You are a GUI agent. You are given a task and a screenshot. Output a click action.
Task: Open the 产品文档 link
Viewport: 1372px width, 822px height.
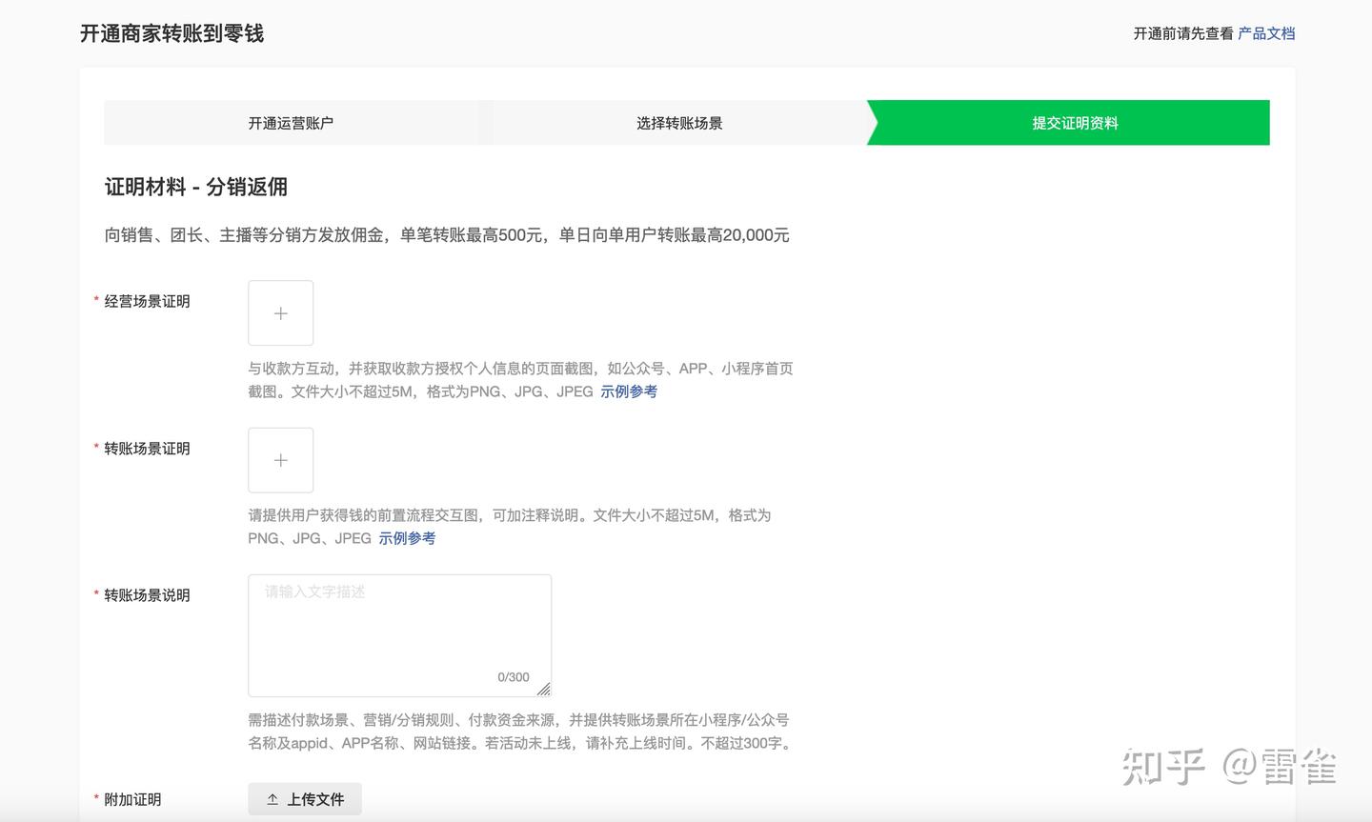pos(1267,32)
